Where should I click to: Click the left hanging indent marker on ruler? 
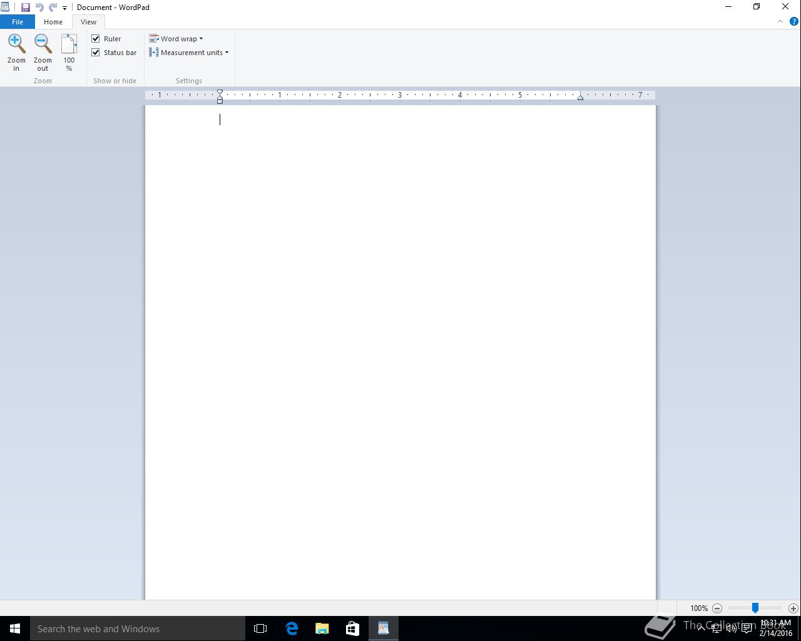pos(220,98)
